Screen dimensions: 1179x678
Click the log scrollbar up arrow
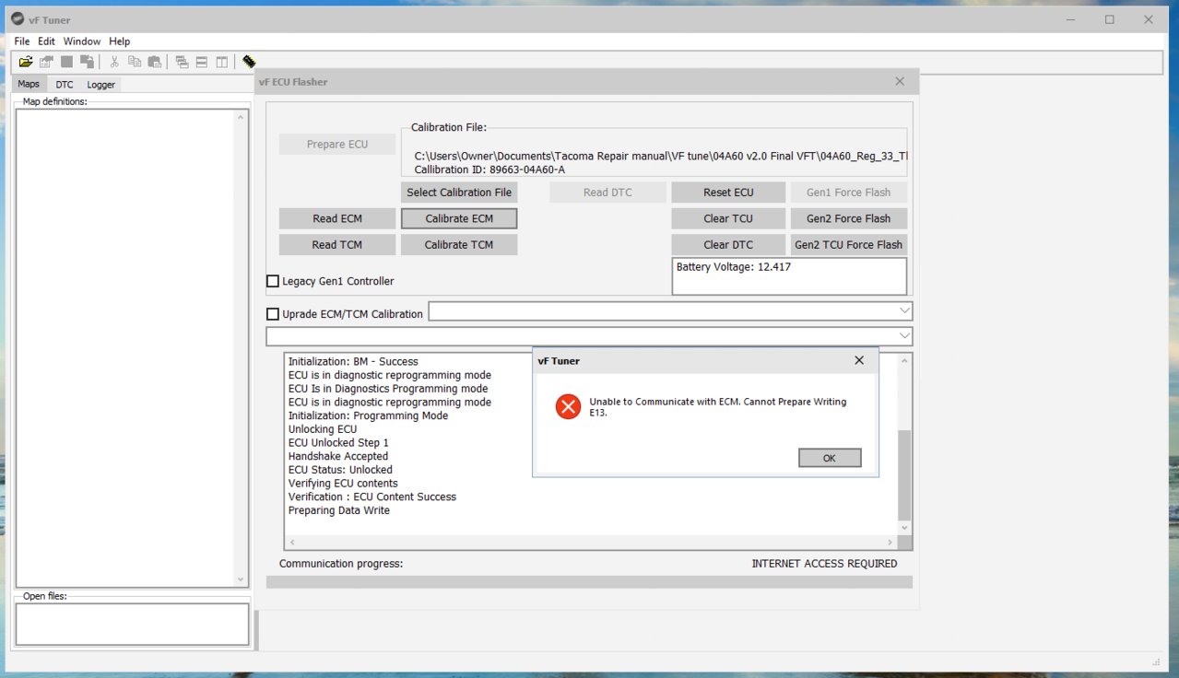[x=904, y=360]
